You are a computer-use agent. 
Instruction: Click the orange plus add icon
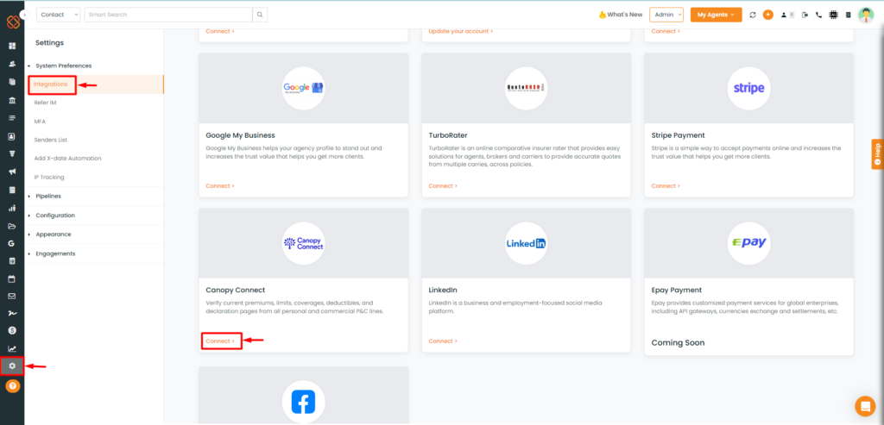coord(767,16)
